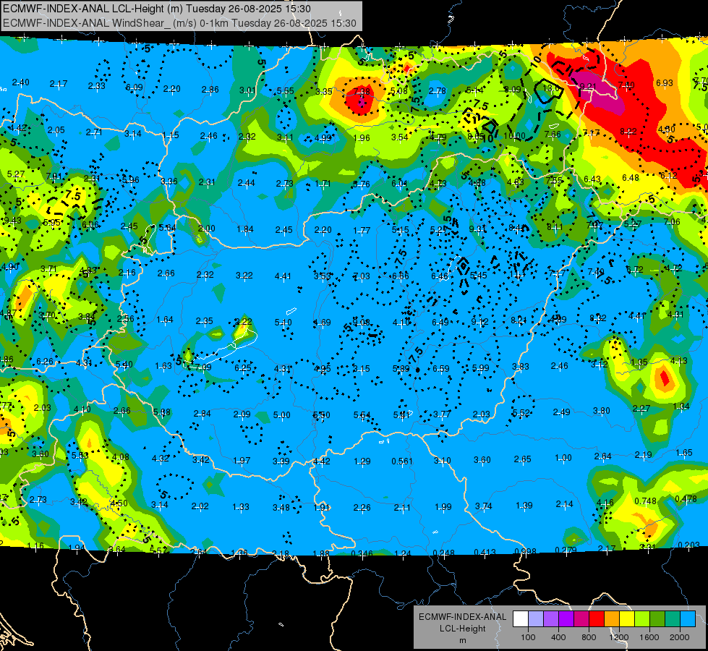Screen dimensions: 708x651
Task: Click the lime yellow-green legend swatch
Action: click(642, 618)
